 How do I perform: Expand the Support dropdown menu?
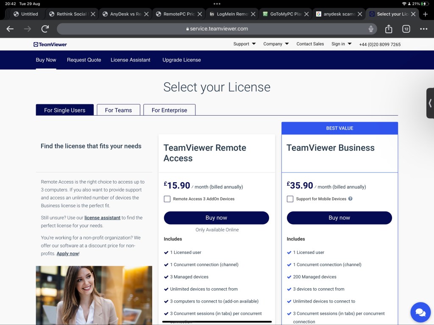pos(245,44)
